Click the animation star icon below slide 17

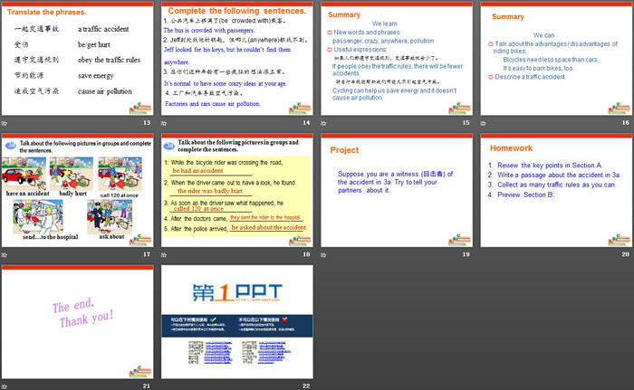[5, 254]
